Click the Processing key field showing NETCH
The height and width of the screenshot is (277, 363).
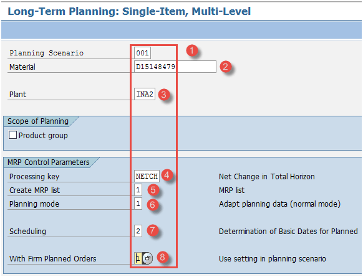(x=147, y=176)
